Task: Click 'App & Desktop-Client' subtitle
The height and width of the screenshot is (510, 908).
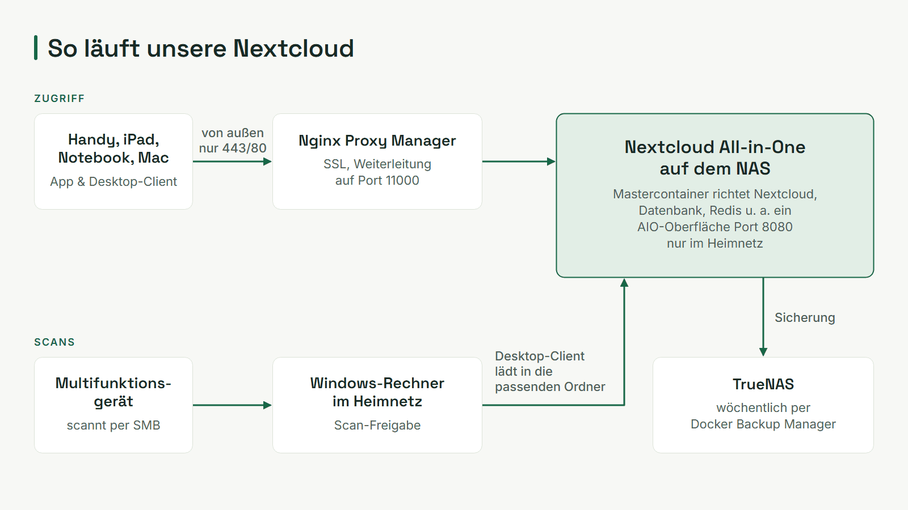Action: (x=113, y=181)
